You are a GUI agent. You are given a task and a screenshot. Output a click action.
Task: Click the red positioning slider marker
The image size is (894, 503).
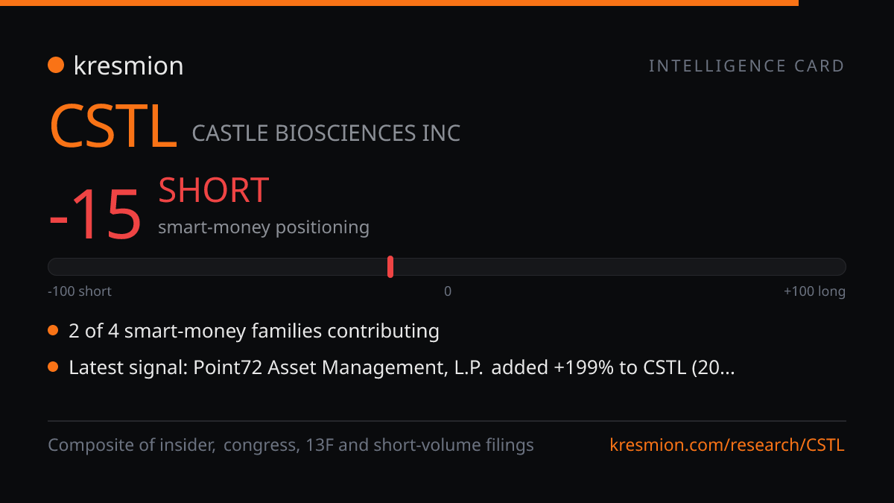(x=390, y=267)
